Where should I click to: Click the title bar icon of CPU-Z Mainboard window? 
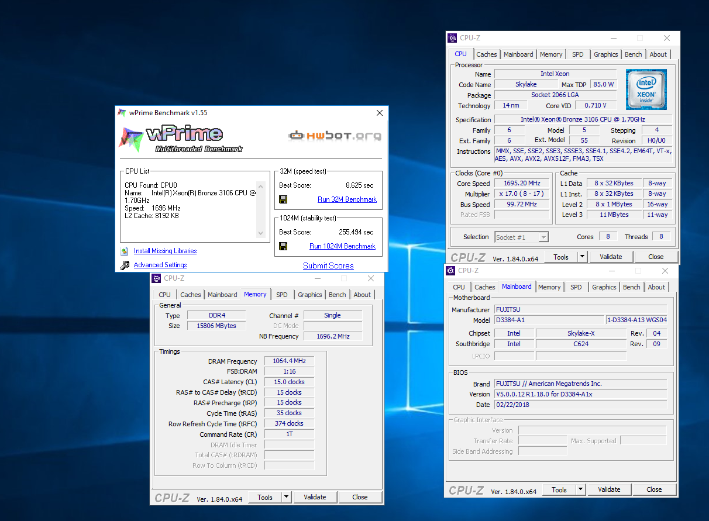(x=450, y=271)
